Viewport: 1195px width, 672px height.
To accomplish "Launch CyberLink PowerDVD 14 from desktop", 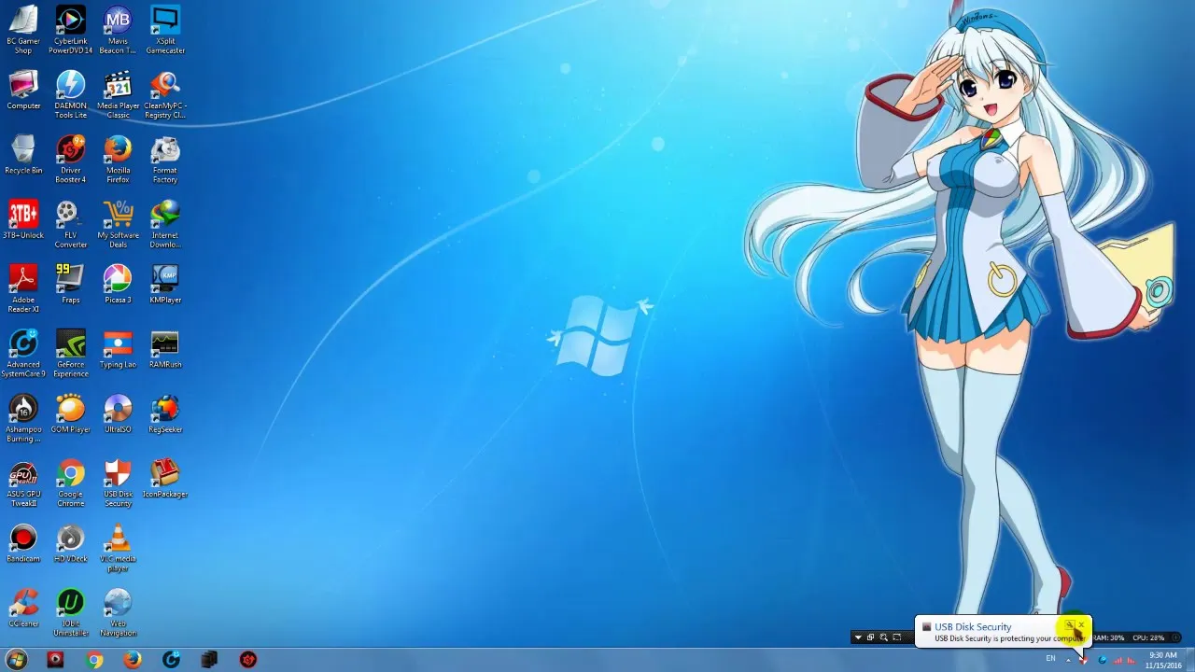I will pos(71,30).
